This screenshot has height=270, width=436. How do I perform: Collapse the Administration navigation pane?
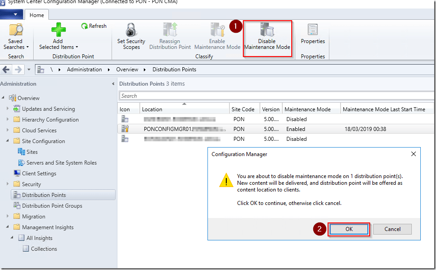[113, 84]
